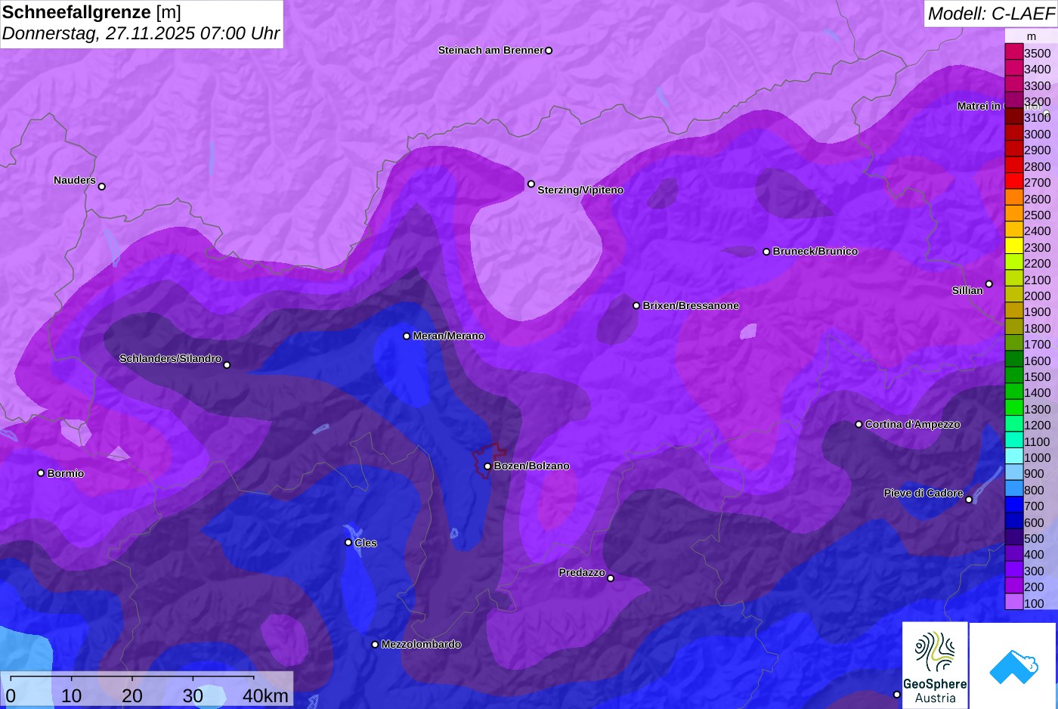This screenshot has height=709, width=1058.
Task: Select the Mezzolombardo city marker
Action: 375,645
